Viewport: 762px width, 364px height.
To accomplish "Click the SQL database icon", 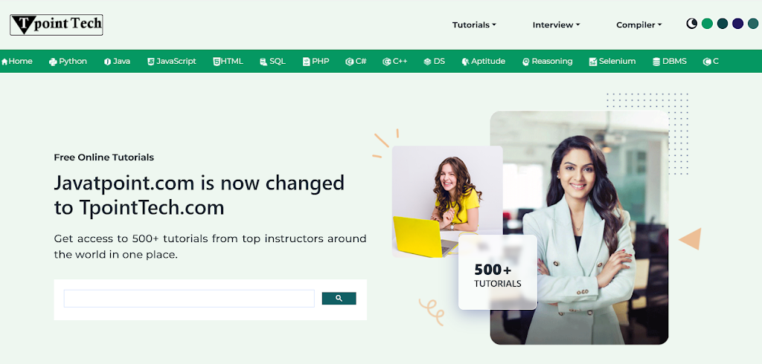I will pyautogui.click(x=263, y=62).
